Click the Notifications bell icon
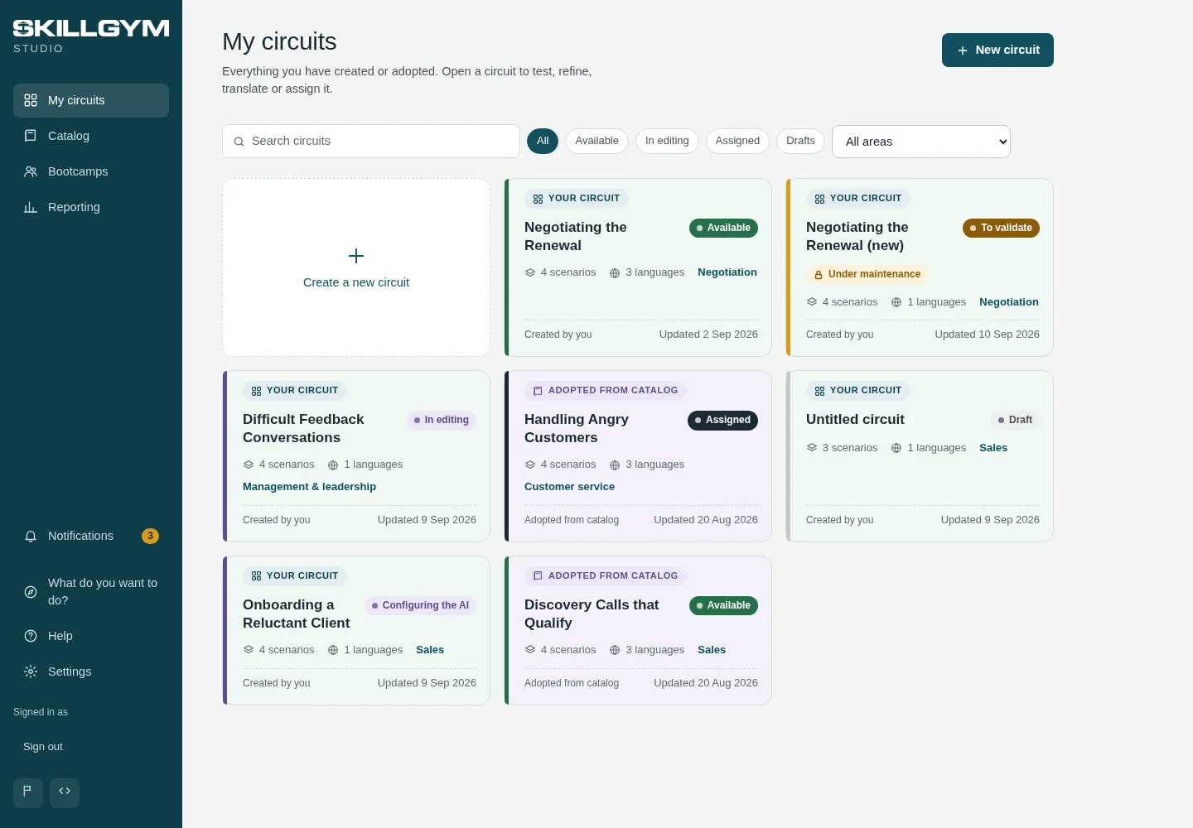 [31, 537]
